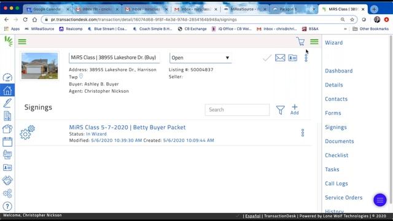Click the transaction name field

pos(114,58)
